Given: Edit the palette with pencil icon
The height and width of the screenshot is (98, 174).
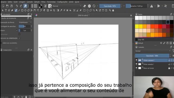Looking at the screenshot, I should (164, 43).
